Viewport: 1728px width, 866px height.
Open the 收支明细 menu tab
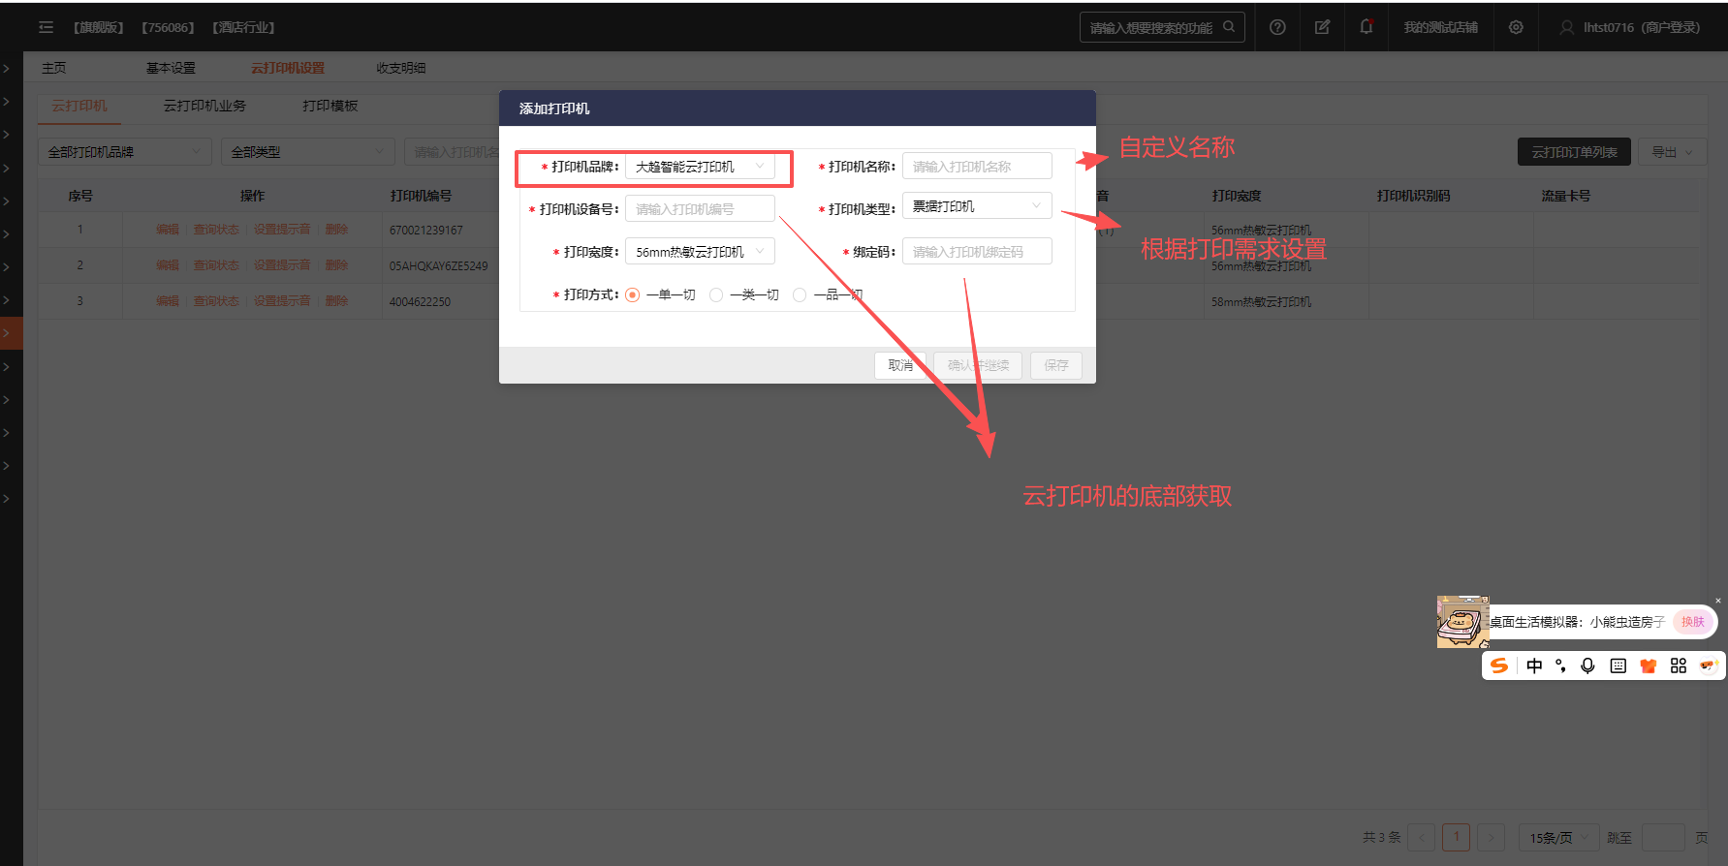pos(400,68)
